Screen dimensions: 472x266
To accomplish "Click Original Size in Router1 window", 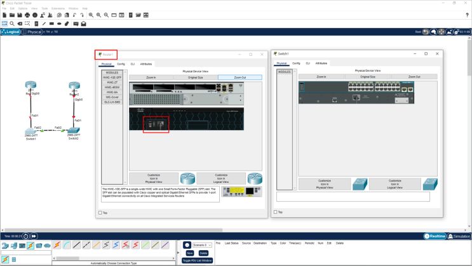I will click(196, 77).
